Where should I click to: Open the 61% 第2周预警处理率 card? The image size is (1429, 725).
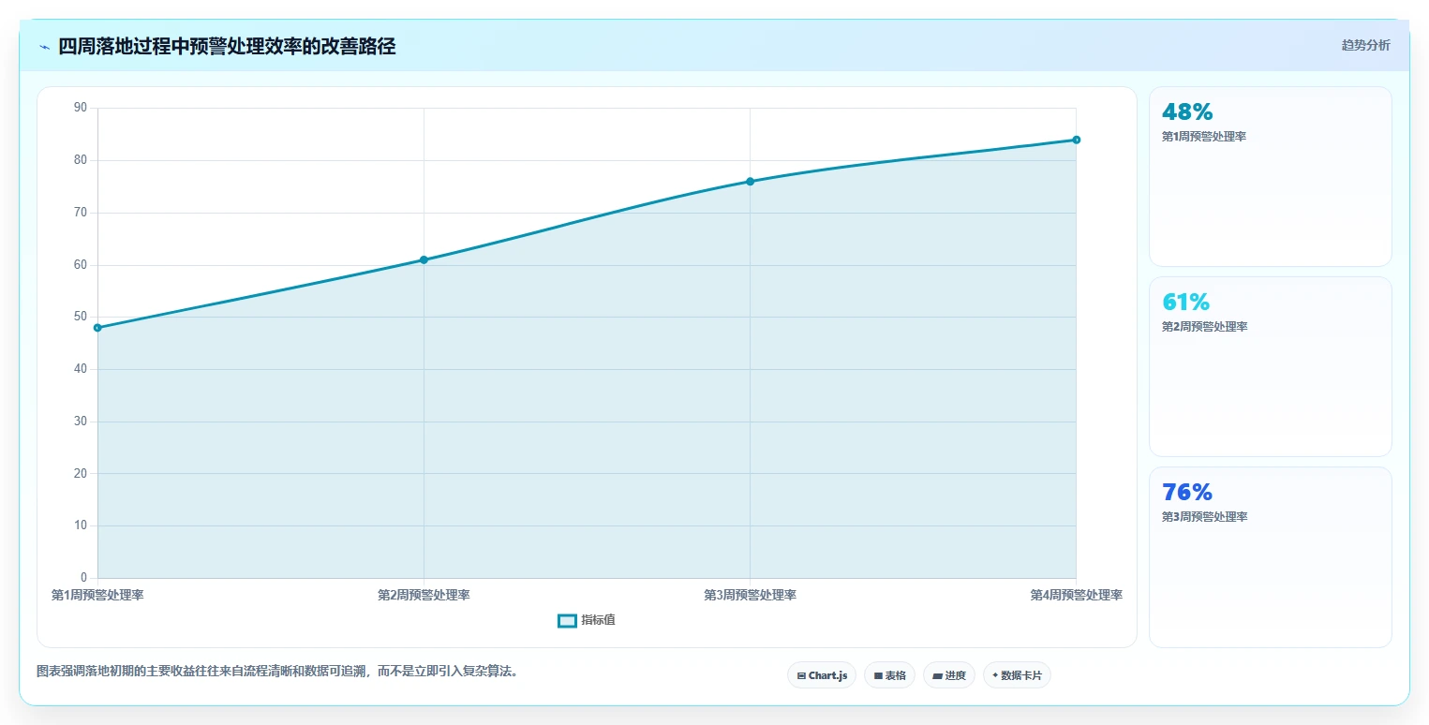click(x=1270, y=366)
